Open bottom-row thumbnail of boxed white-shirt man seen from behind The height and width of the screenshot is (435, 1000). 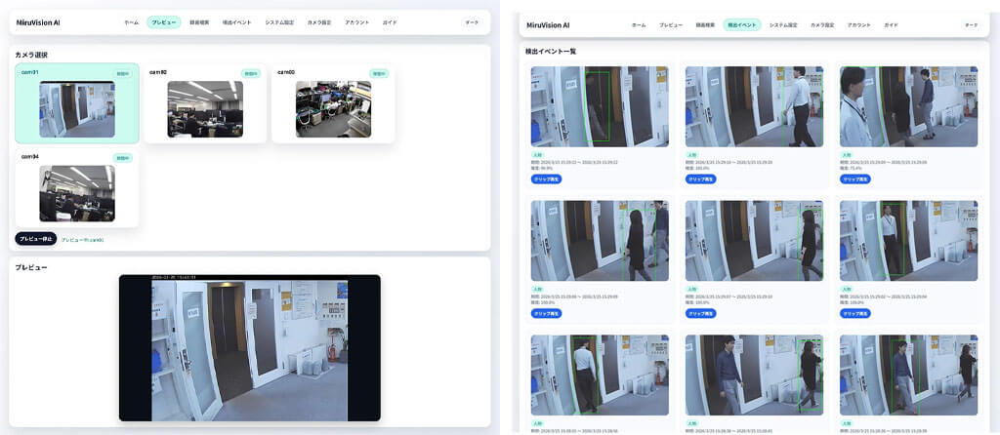pos(600,376)
